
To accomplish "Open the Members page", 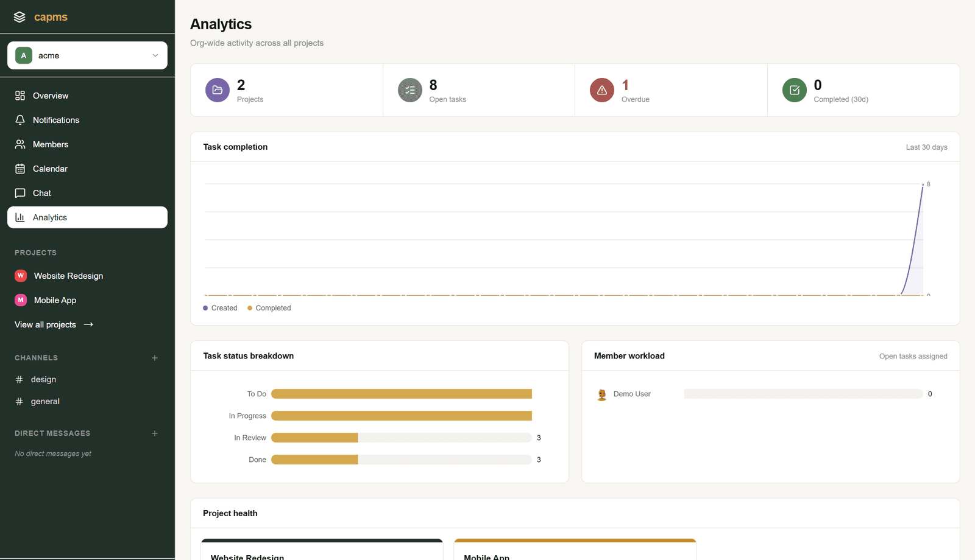I will 87,144.
